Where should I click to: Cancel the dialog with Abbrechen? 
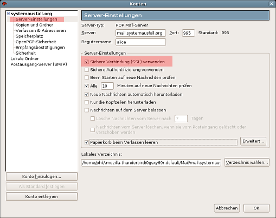click(227, 208)
